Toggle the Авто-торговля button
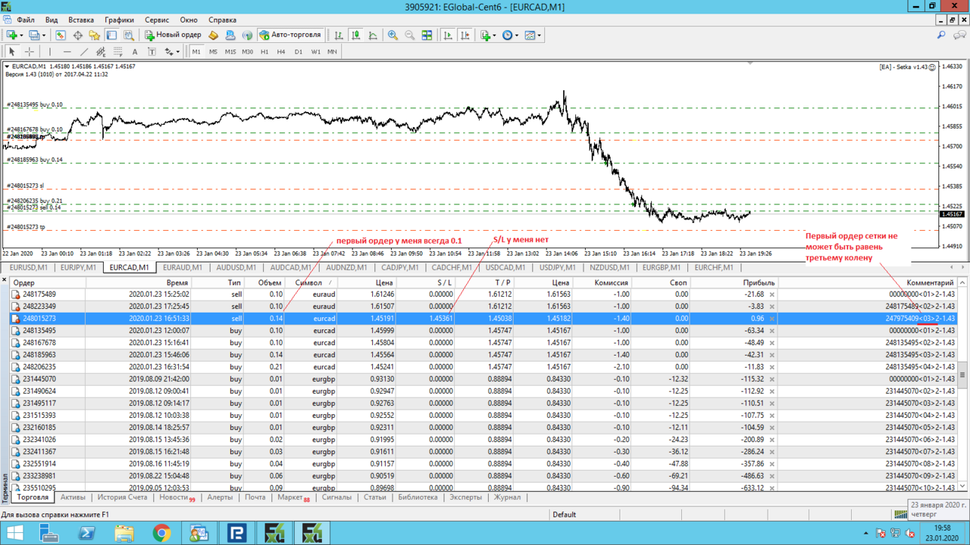Screen dimensions: 970x545 coord(290,35)
